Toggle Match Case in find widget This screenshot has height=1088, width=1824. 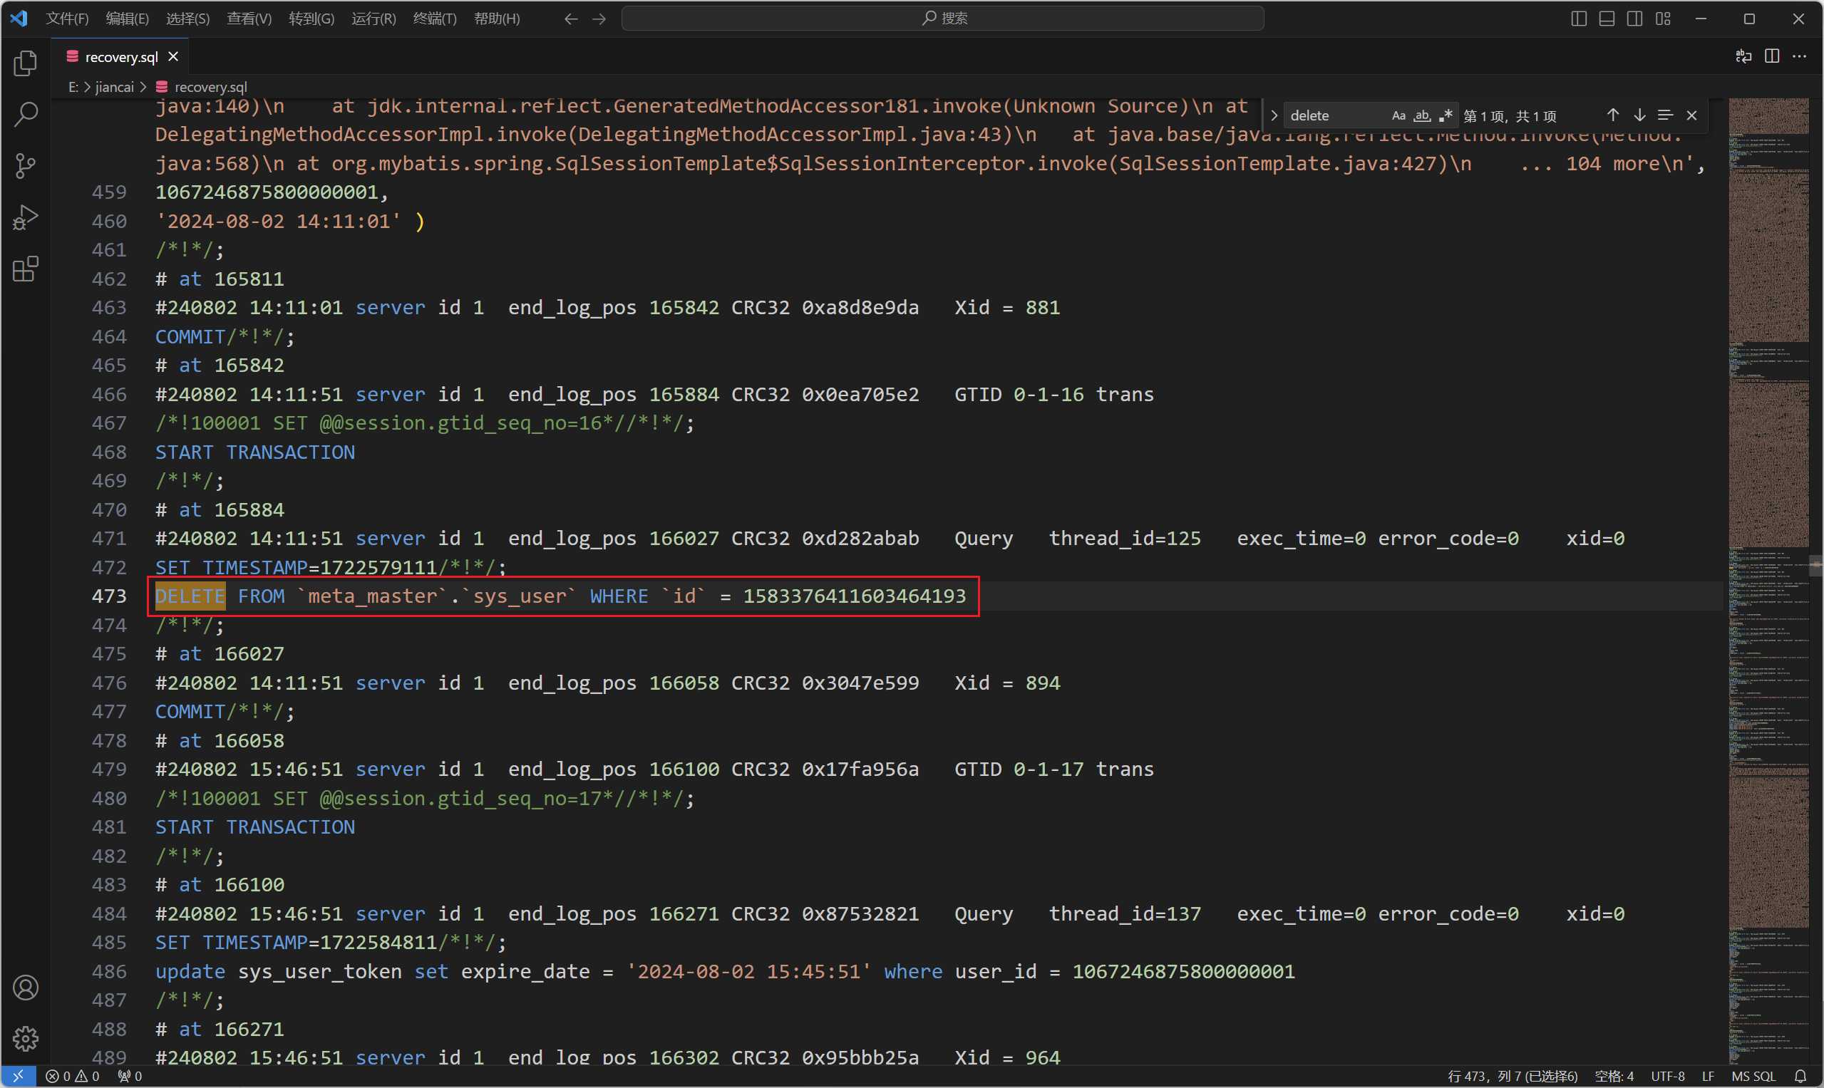point(1398,116)
